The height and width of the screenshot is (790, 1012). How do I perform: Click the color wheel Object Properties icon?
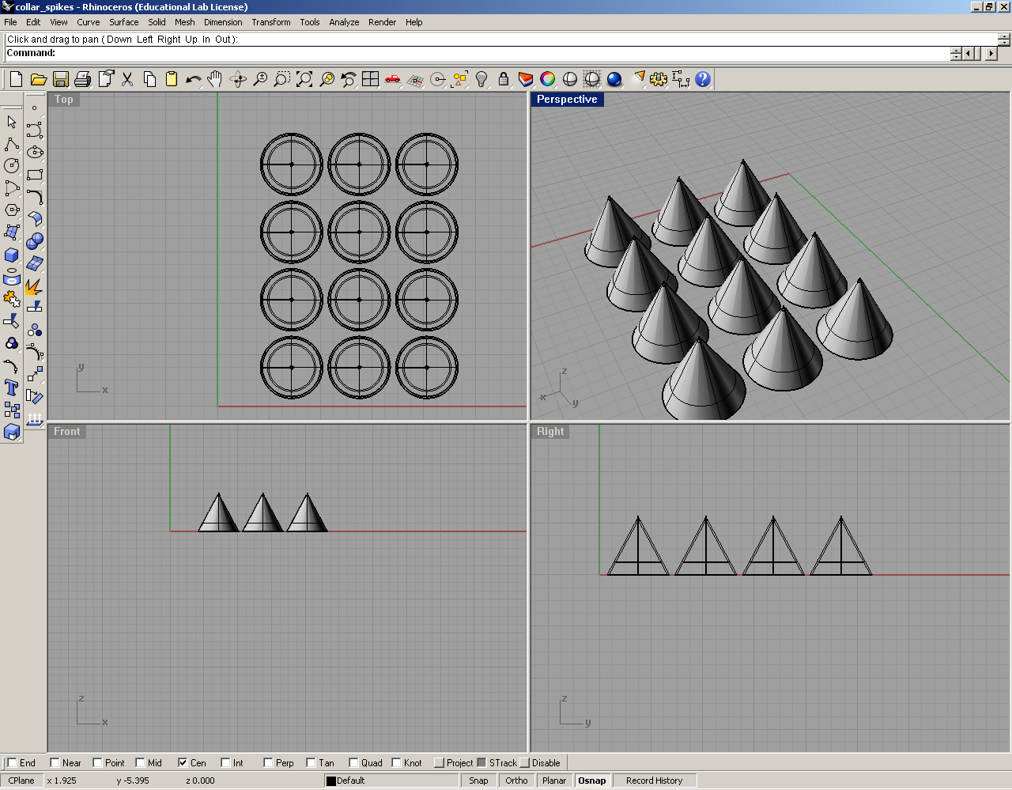coord(548,79)
